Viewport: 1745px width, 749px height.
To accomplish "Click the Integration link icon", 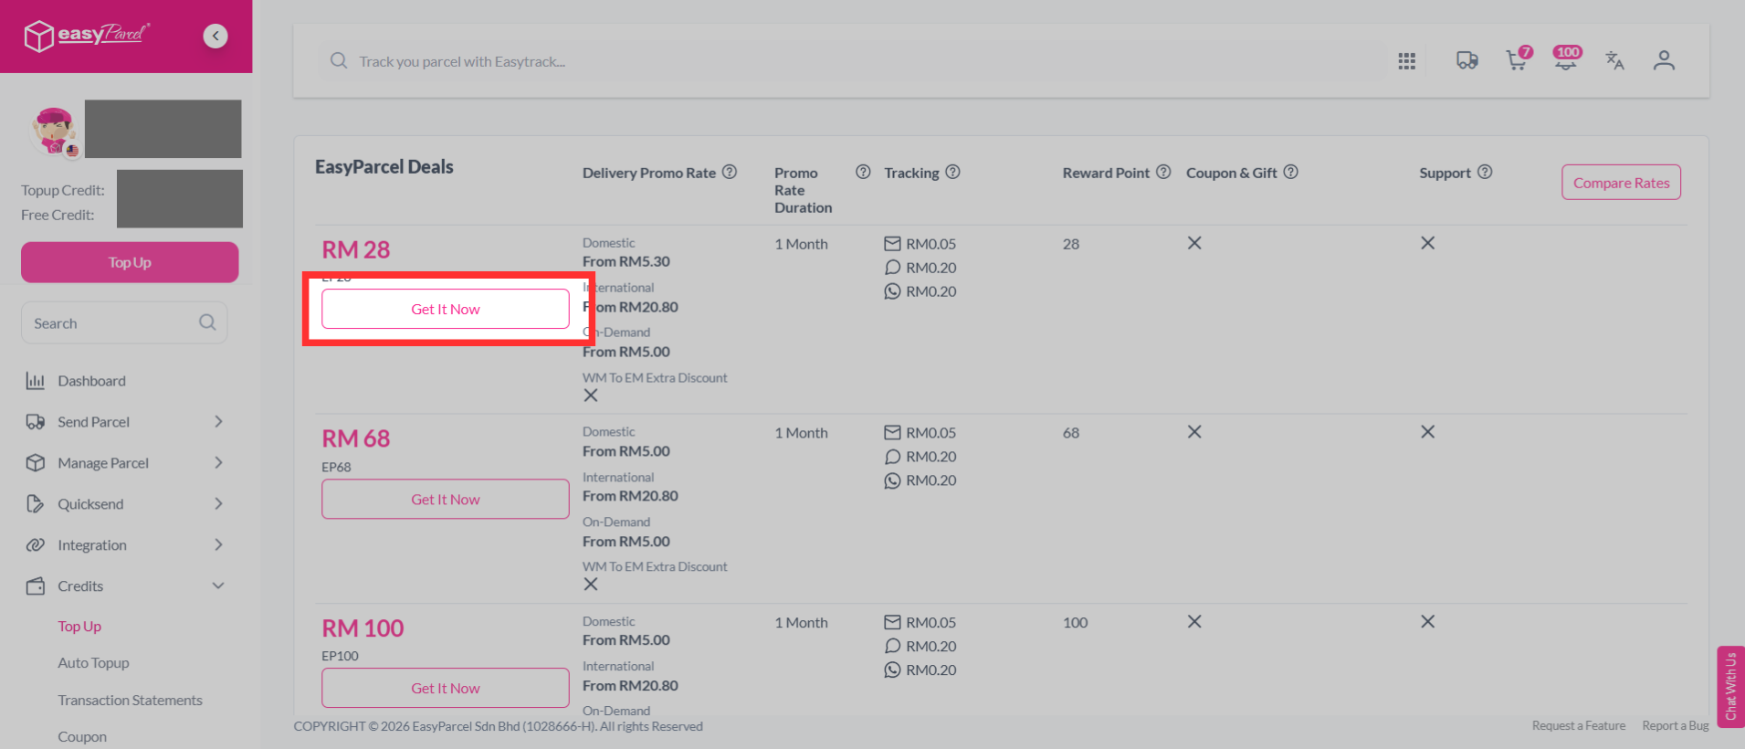I will [x=36, y=545].
